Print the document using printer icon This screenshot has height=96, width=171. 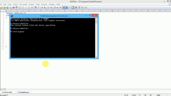[14, 7]
